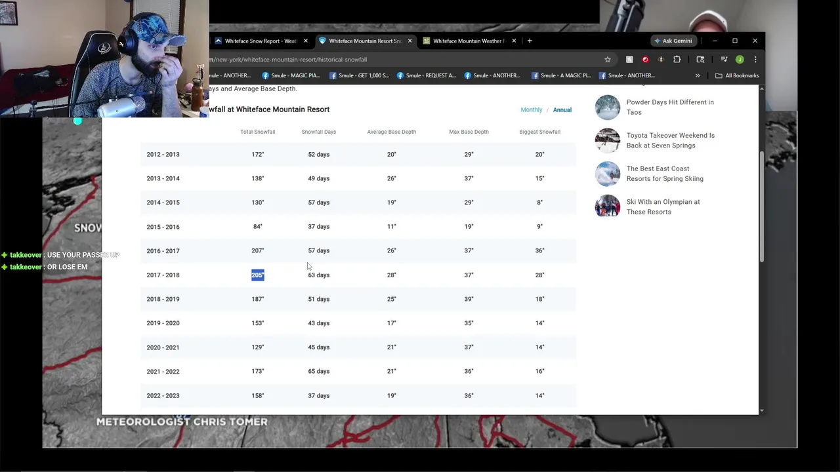Click the Average Base Depth column header
Viewport: 840px width, 472px height.
(x=392, y=132)
